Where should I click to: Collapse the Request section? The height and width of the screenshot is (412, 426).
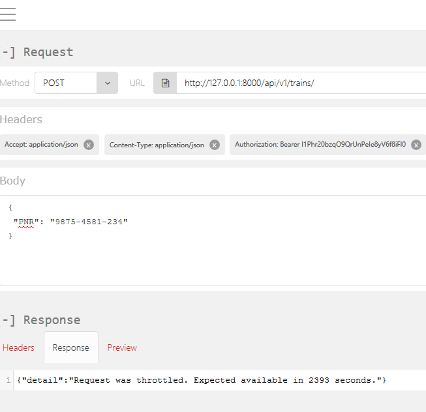pos(7,52)
